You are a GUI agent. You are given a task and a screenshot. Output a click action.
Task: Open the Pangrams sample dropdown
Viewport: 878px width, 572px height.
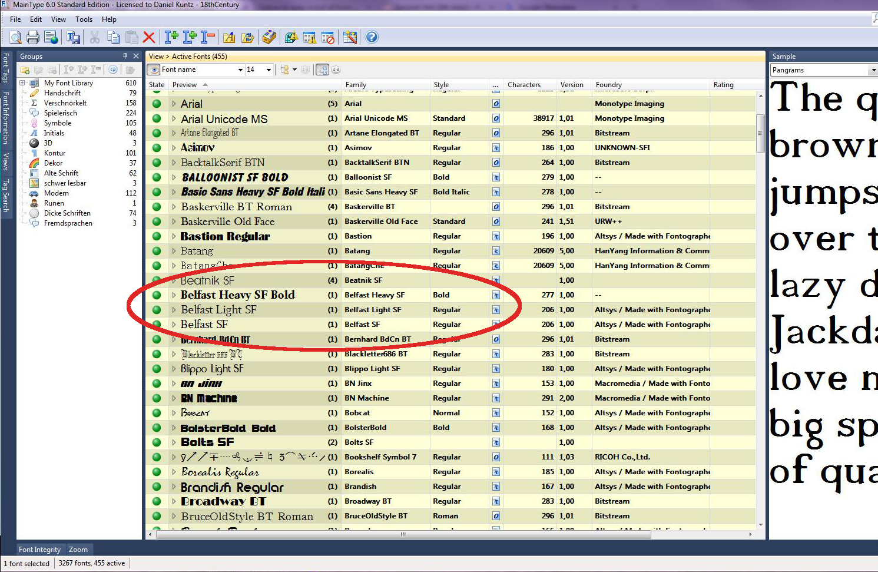tap(873, 70)
